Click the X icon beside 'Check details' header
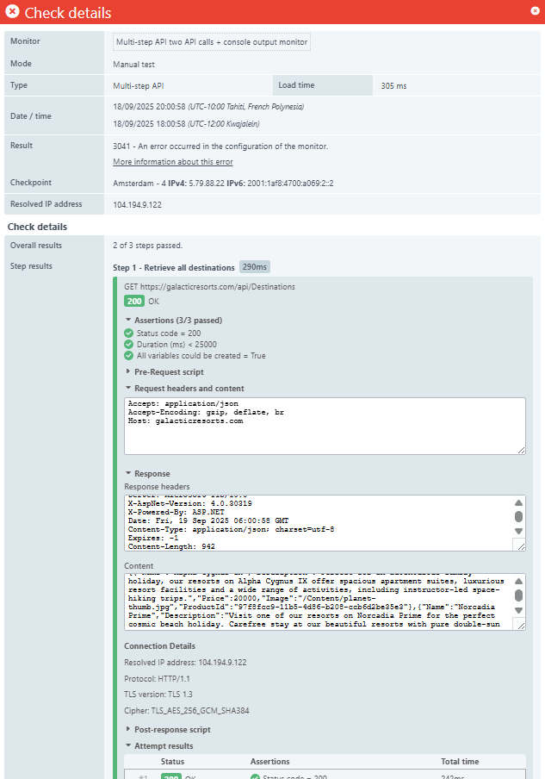 pyautogui.click(x=10, y=13)
